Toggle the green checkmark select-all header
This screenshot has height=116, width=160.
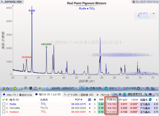coord(4,100)
